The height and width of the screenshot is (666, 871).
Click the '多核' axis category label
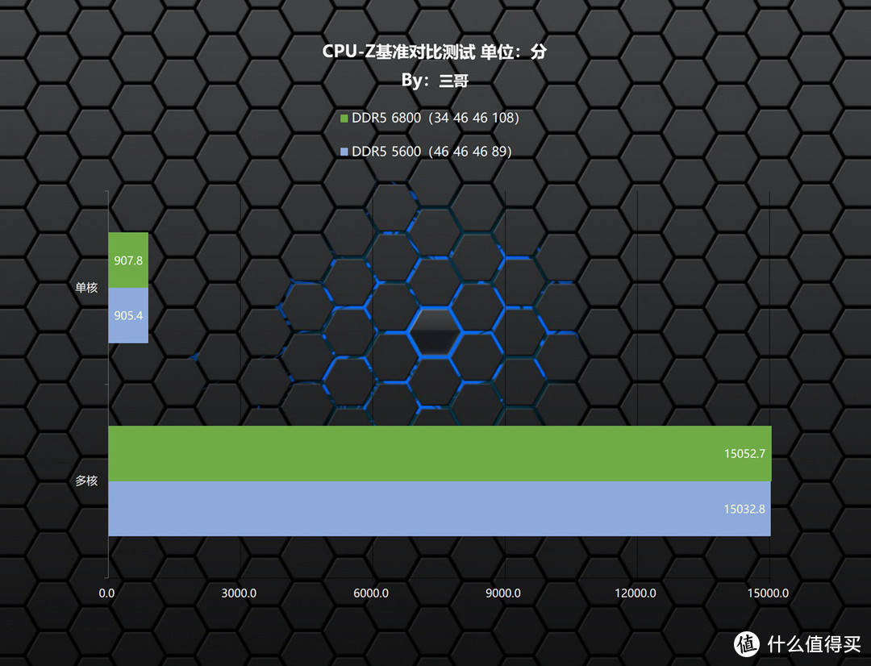point(86,481)
